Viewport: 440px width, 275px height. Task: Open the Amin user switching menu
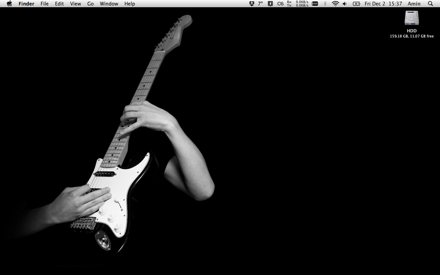tap(414, 4)
